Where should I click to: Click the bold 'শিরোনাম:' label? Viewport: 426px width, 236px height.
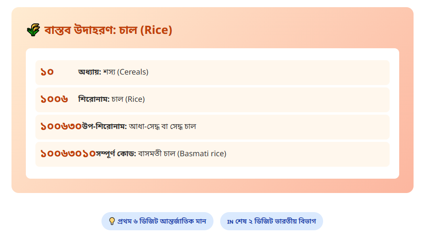pos(94,99)
